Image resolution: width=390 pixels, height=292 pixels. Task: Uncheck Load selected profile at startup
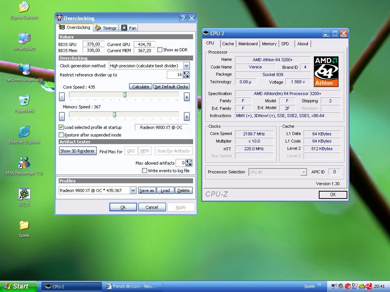tap(61, 127)
